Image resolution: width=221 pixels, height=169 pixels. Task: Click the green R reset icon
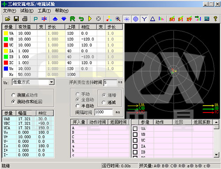(72, 19)
